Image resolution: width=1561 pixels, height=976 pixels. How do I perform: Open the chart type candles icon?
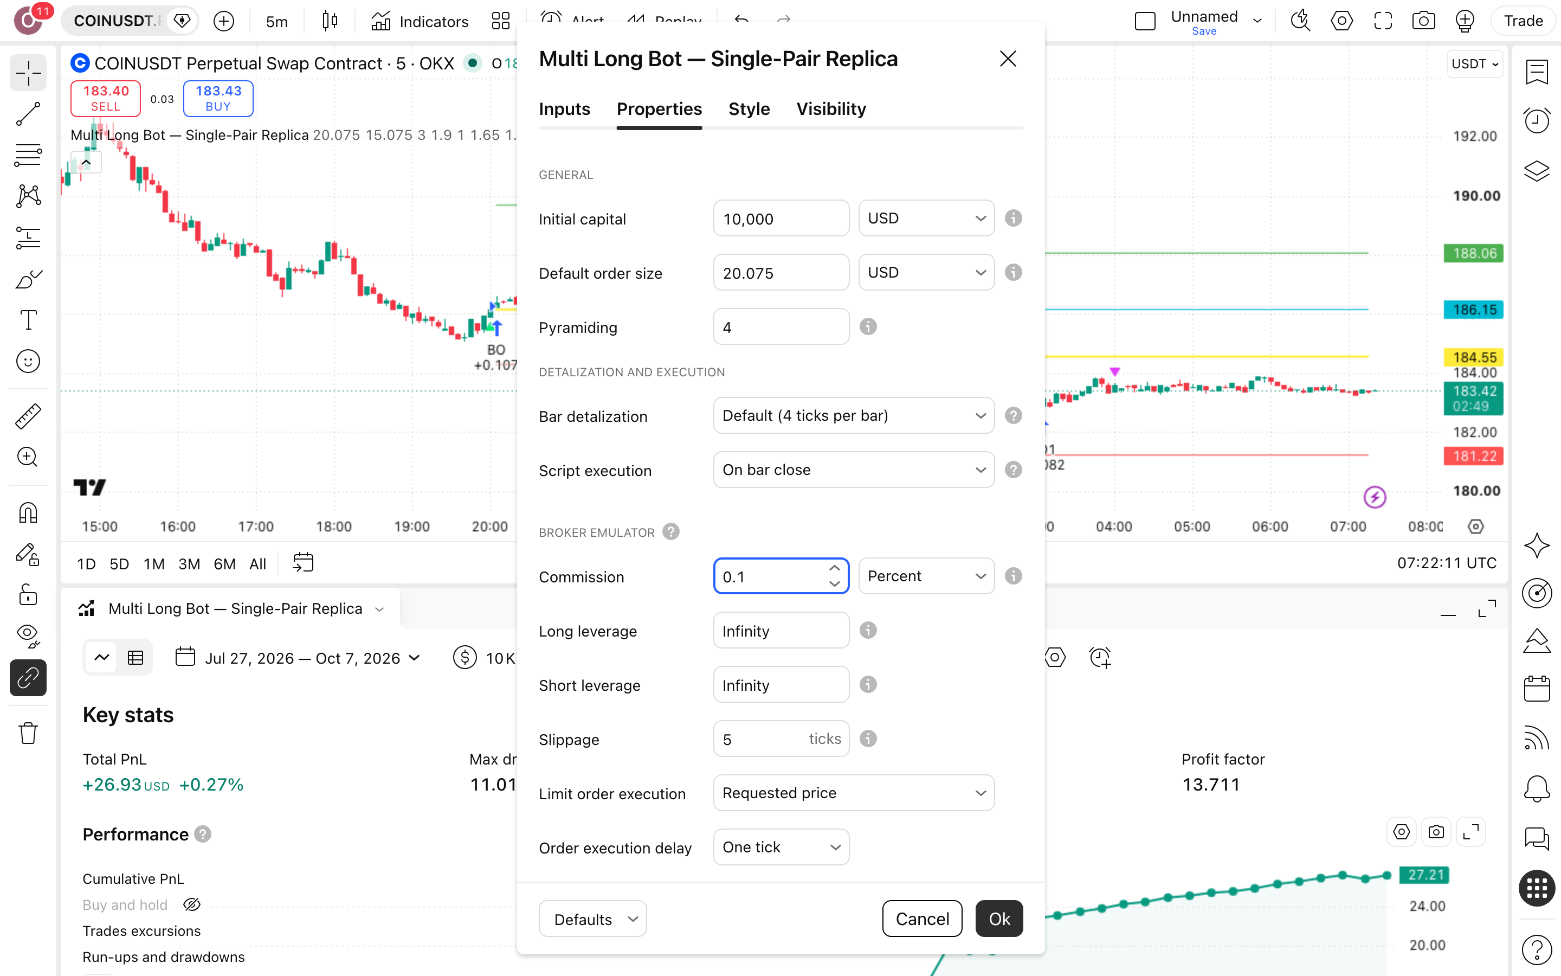click(x=330, y=21)
